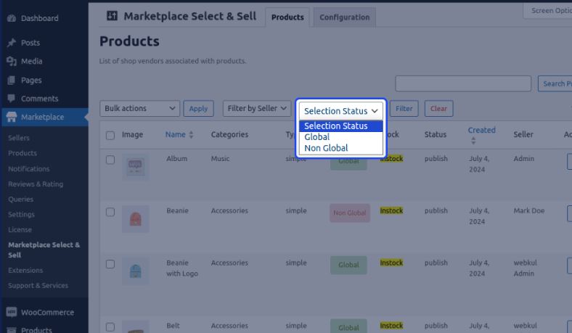Choose Selection Status option in list
The width and height of the screenshot is (572, 333).
[x=340, y=126]
